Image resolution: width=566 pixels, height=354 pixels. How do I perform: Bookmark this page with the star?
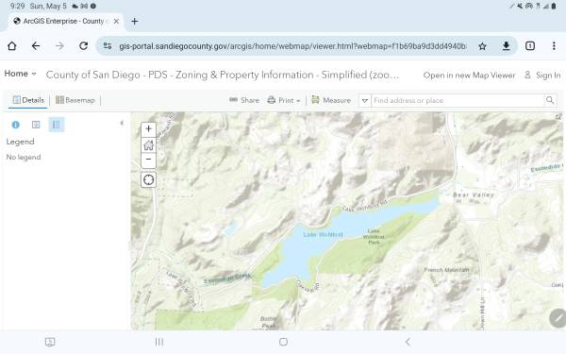[482, 46]
